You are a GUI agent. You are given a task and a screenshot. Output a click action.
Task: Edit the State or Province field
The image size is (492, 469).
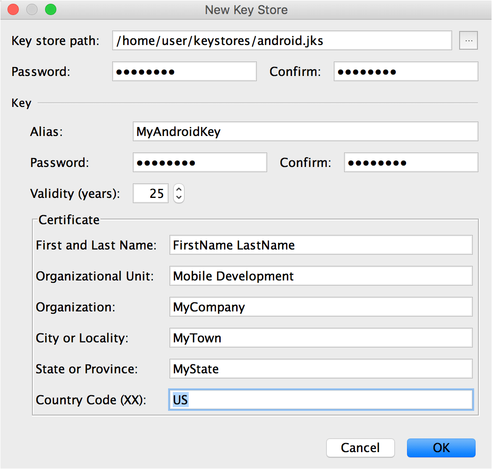click(x=321, y=369)
